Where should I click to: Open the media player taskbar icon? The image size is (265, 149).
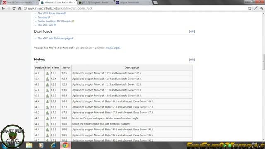point(41,145)
